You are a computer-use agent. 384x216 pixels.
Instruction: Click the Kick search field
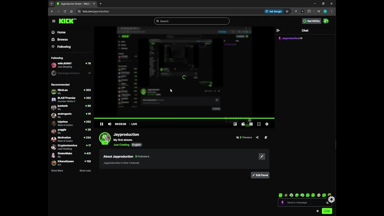point(192,21)
